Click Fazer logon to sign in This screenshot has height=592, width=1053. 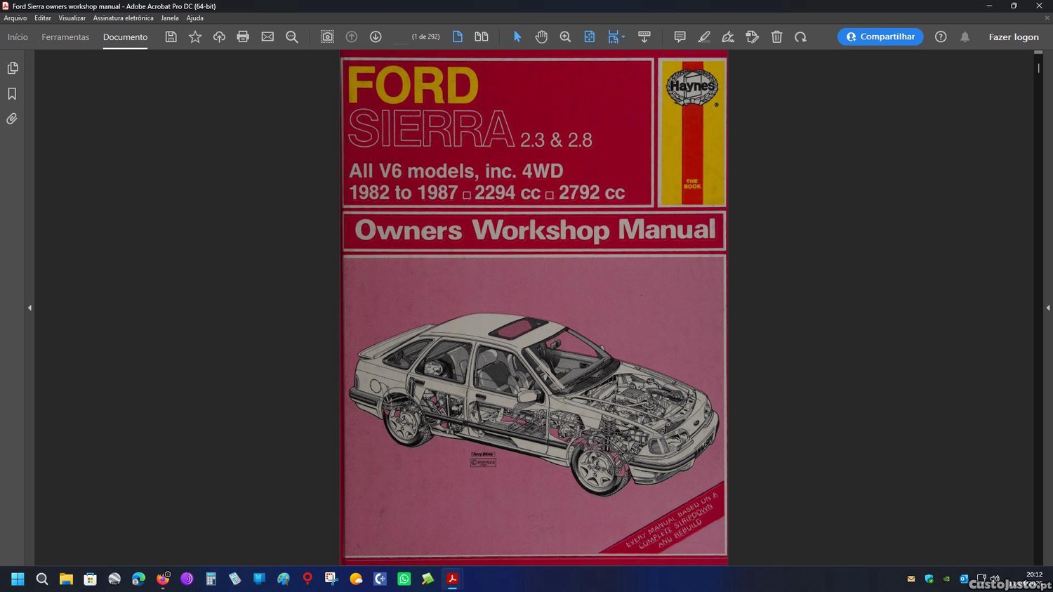1014,37
